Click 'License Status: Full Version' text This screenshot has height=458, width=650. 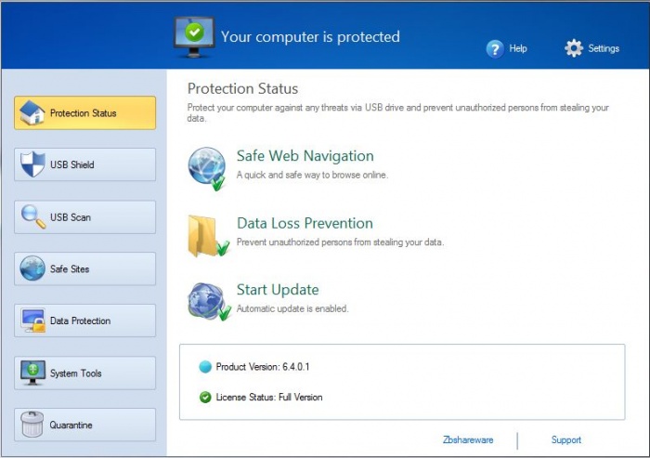pos(269,398)
